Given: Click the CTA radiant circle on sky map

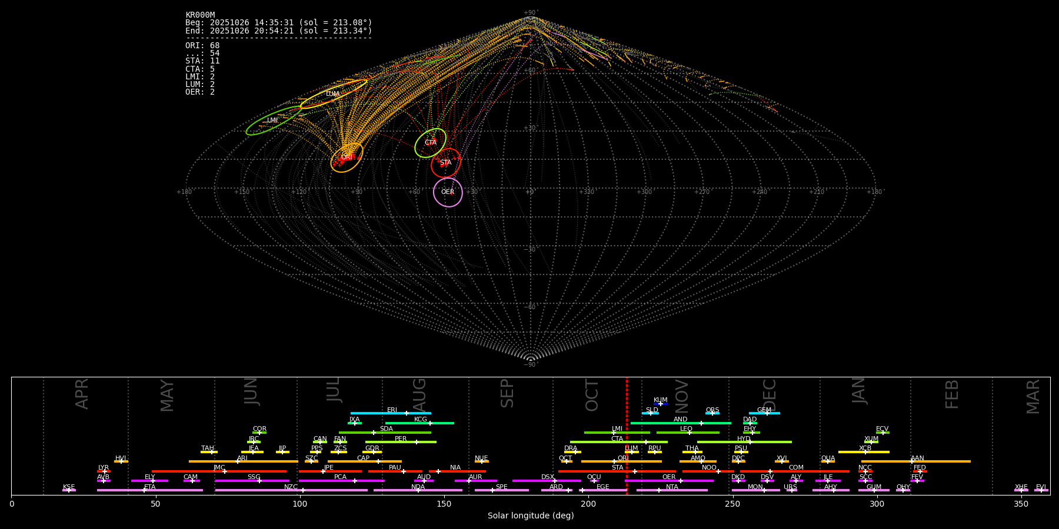Looking at the screenshot, I should [x=430, y=143].
